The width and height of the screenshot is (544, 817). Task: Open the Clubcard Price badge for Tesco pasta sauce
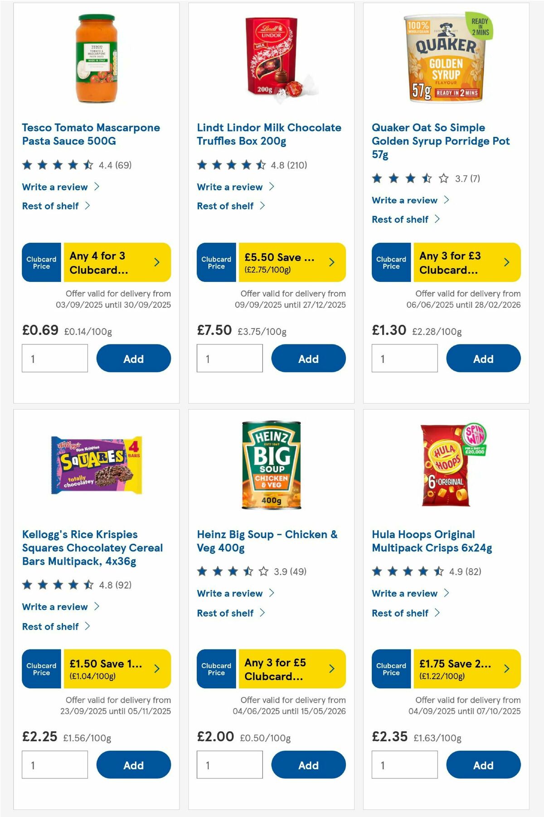pyautogui.click(x=41, y=262)
